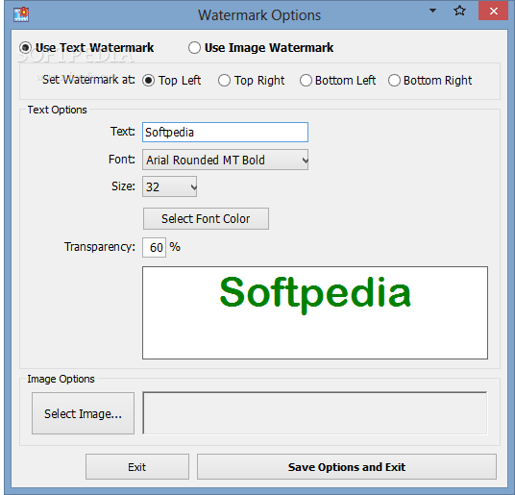
Task: Select Use Text Watermark option
Action: click(x=86, y=48)
